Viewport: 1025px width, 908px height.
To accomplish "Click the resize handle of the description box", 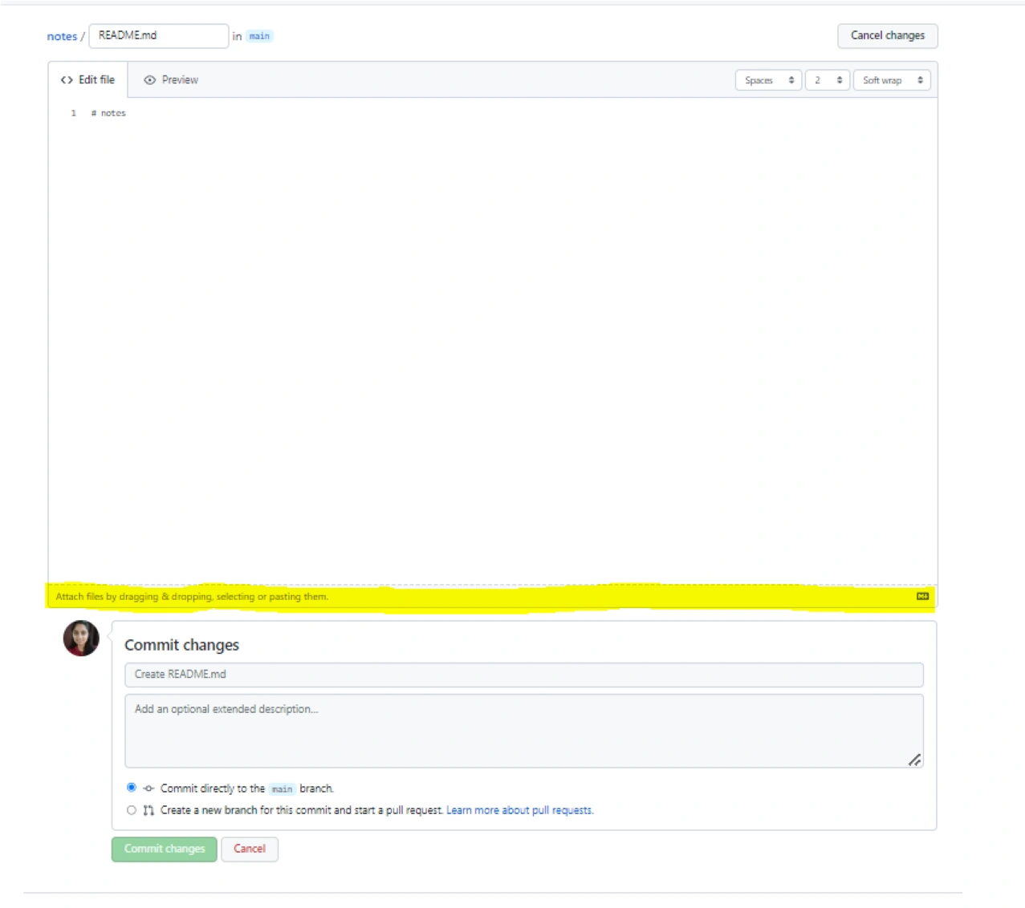I will pos(914,760).
